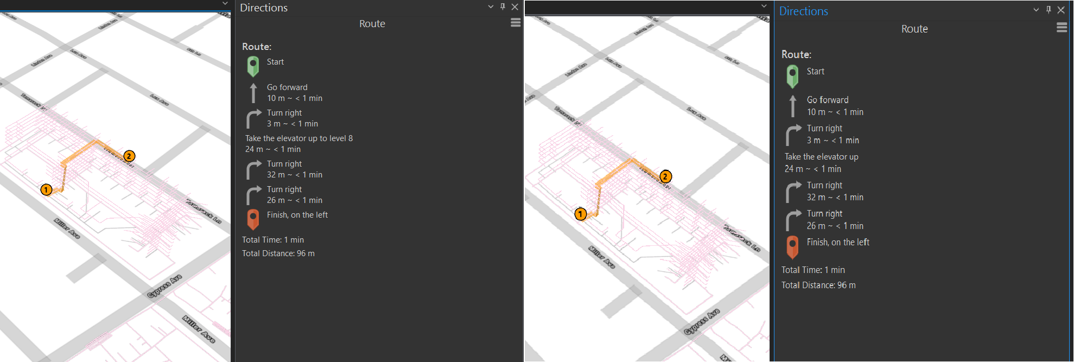
Task: Click the orange Finish pin in right pane
Action: 792,247
